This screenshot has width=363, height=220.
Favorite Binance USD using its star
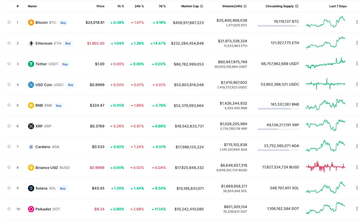9,167
